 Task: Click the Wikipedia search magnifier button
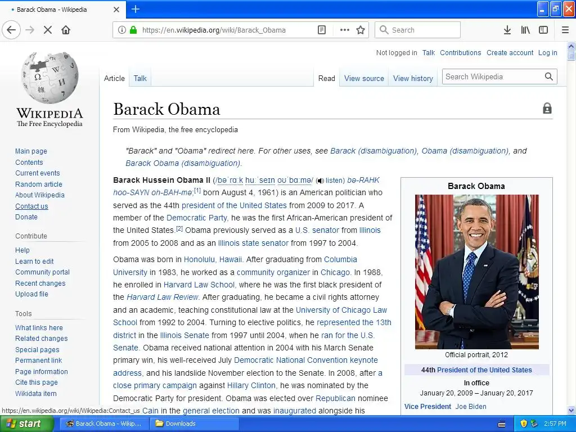click(x=549, y=76)
